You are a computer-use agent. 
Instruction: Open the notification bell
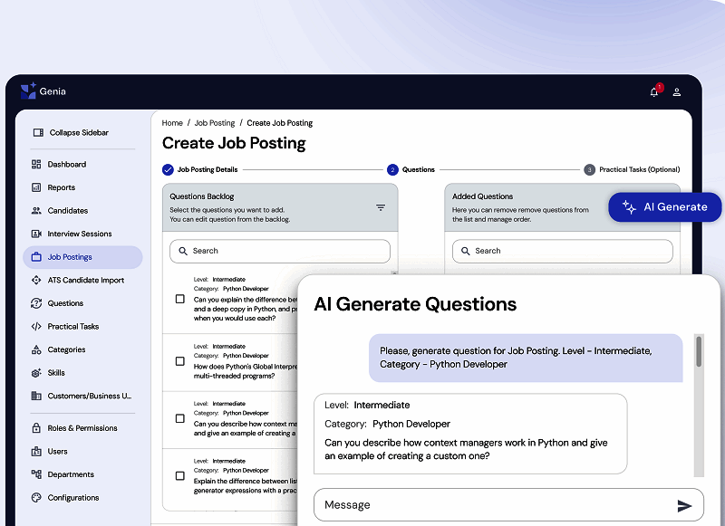coord(653,91)
